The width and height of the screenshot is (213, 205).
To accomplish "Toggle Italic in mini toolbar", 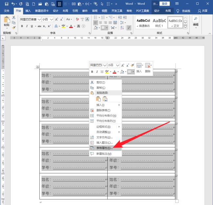I will [x=97, y=72].
